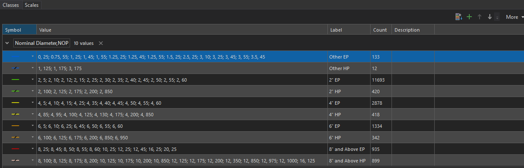The image size is (524, 168).
Task: Click the Symbol column header
Action: click(19, 30)
